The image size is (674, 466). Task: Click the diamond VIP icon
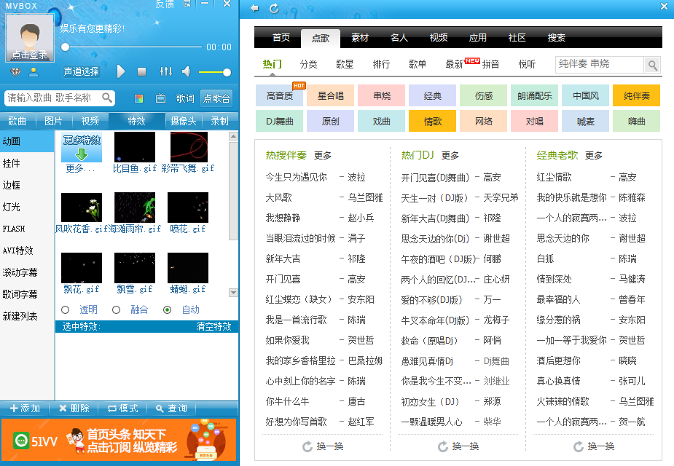coord(16,71)
